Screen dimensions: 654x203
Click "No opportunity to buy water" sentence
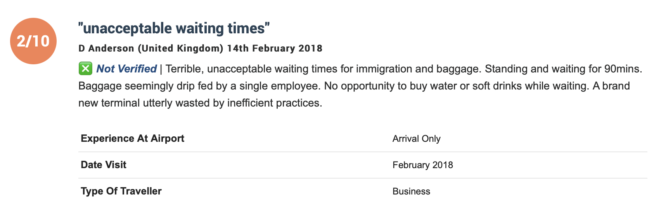click(456, 86)
